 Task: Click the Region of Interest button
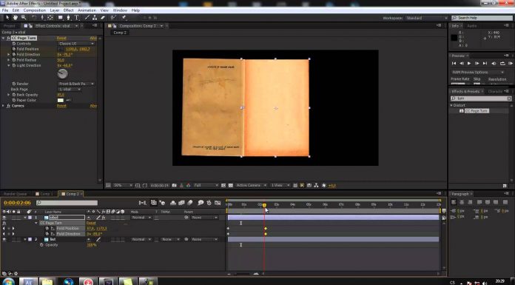coord(223,185)
